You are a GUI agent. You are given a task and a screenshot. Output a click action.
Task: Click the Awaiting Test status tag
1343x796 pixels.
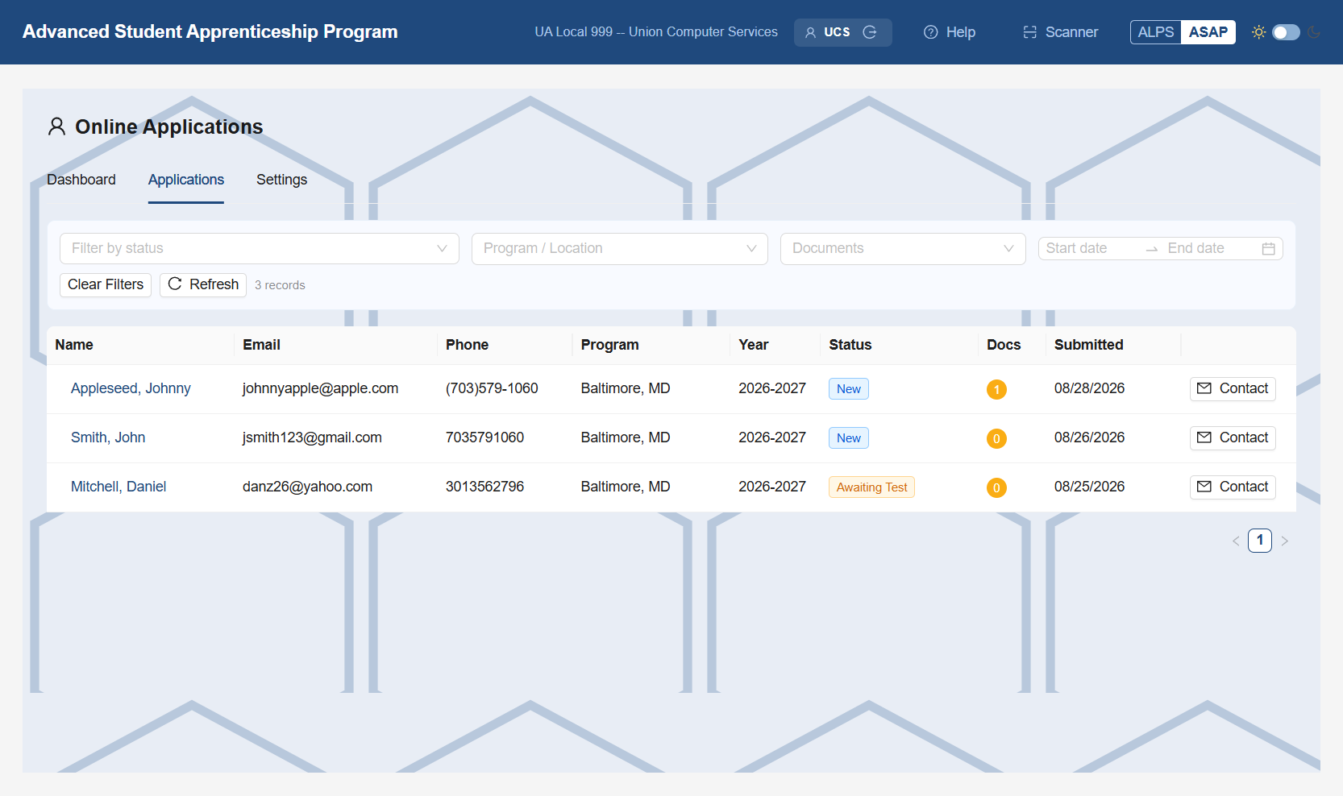[x=871, y=487]
